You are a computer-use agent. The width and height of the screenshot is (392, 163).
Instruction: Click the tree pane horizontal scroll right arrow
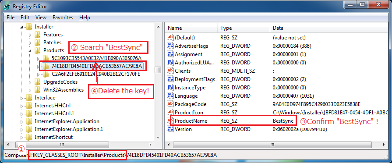click(151, 145)
